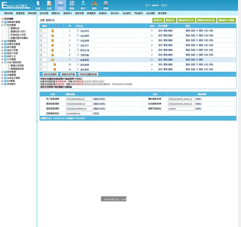Expand the 标题分类管理 tree node
The height and width of the screenshot is (227, 241).
2,44
